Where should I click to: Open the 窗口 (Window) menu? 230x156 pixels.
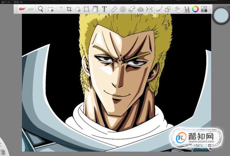[x=6, y=2]
